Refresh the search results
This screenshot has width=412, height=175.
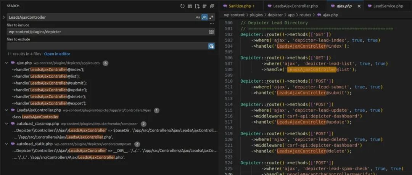pos(182,6)
